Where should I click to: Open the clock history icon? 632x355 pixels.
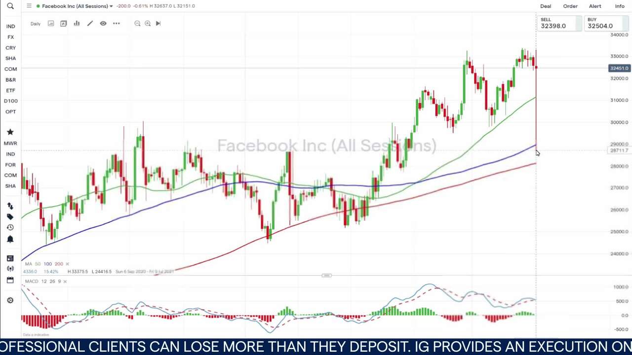point(10,227)
